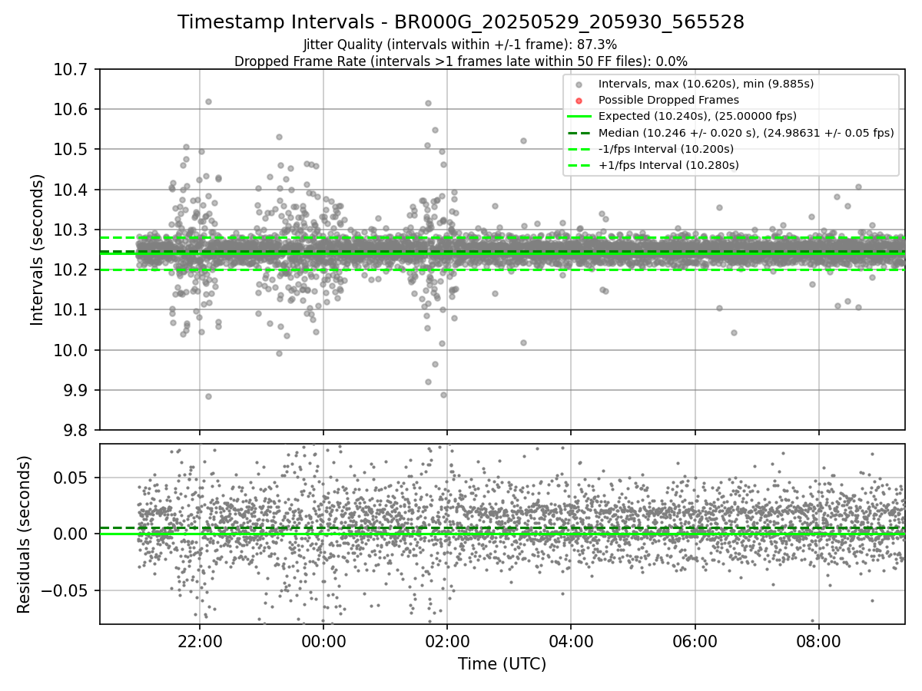Click the 02:00 time tick label
Image resolution: width=922 pixels, height=691 pixels.
pyautogui.click(x=447, y=640)
